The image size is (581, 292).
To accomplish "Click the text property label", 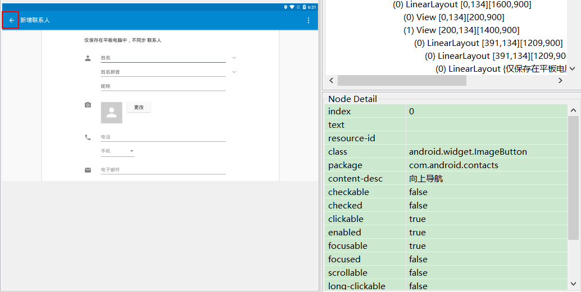I will 337,125.
